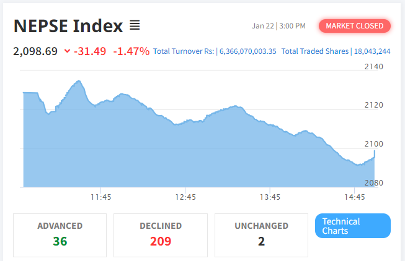The height and width of the screenshot is (261, 405).
Task: Click the 11:45 time axis marker
Action: click(100, 197)
